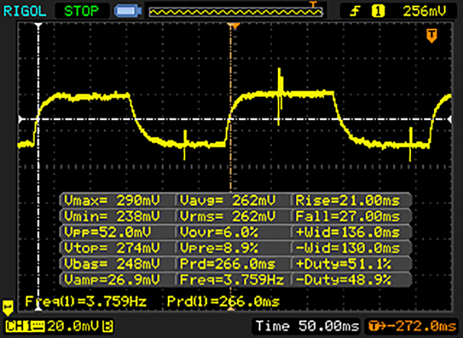Click the 256mV trigger level readout
The width and height of the screenshot is (463, 338).
[x=425, y=12]
